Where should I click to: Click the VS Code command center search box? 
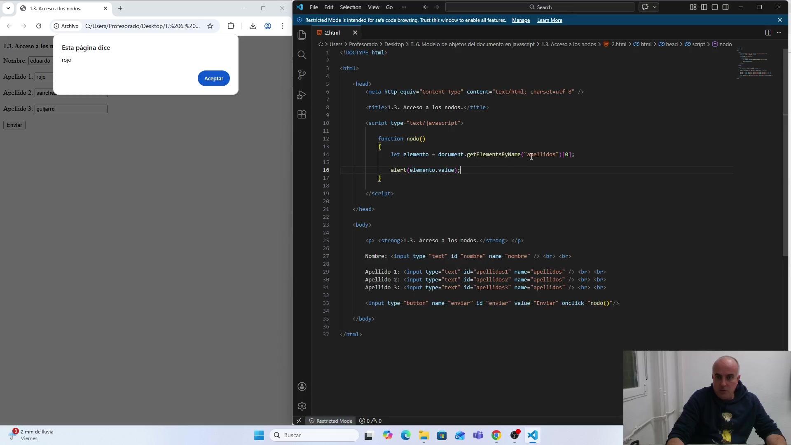pos(540,7)
